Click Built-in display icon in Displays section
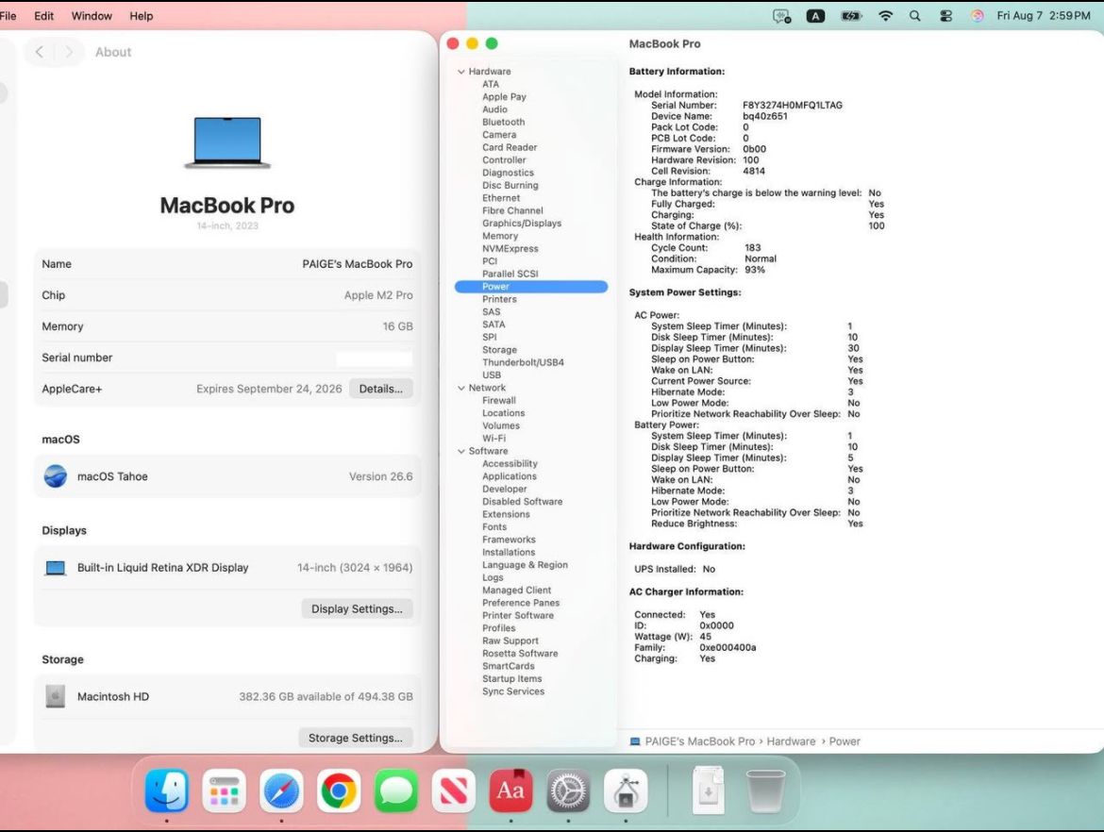The height and width of the screenshot is (832, 1104). click(x=56, y=567)
